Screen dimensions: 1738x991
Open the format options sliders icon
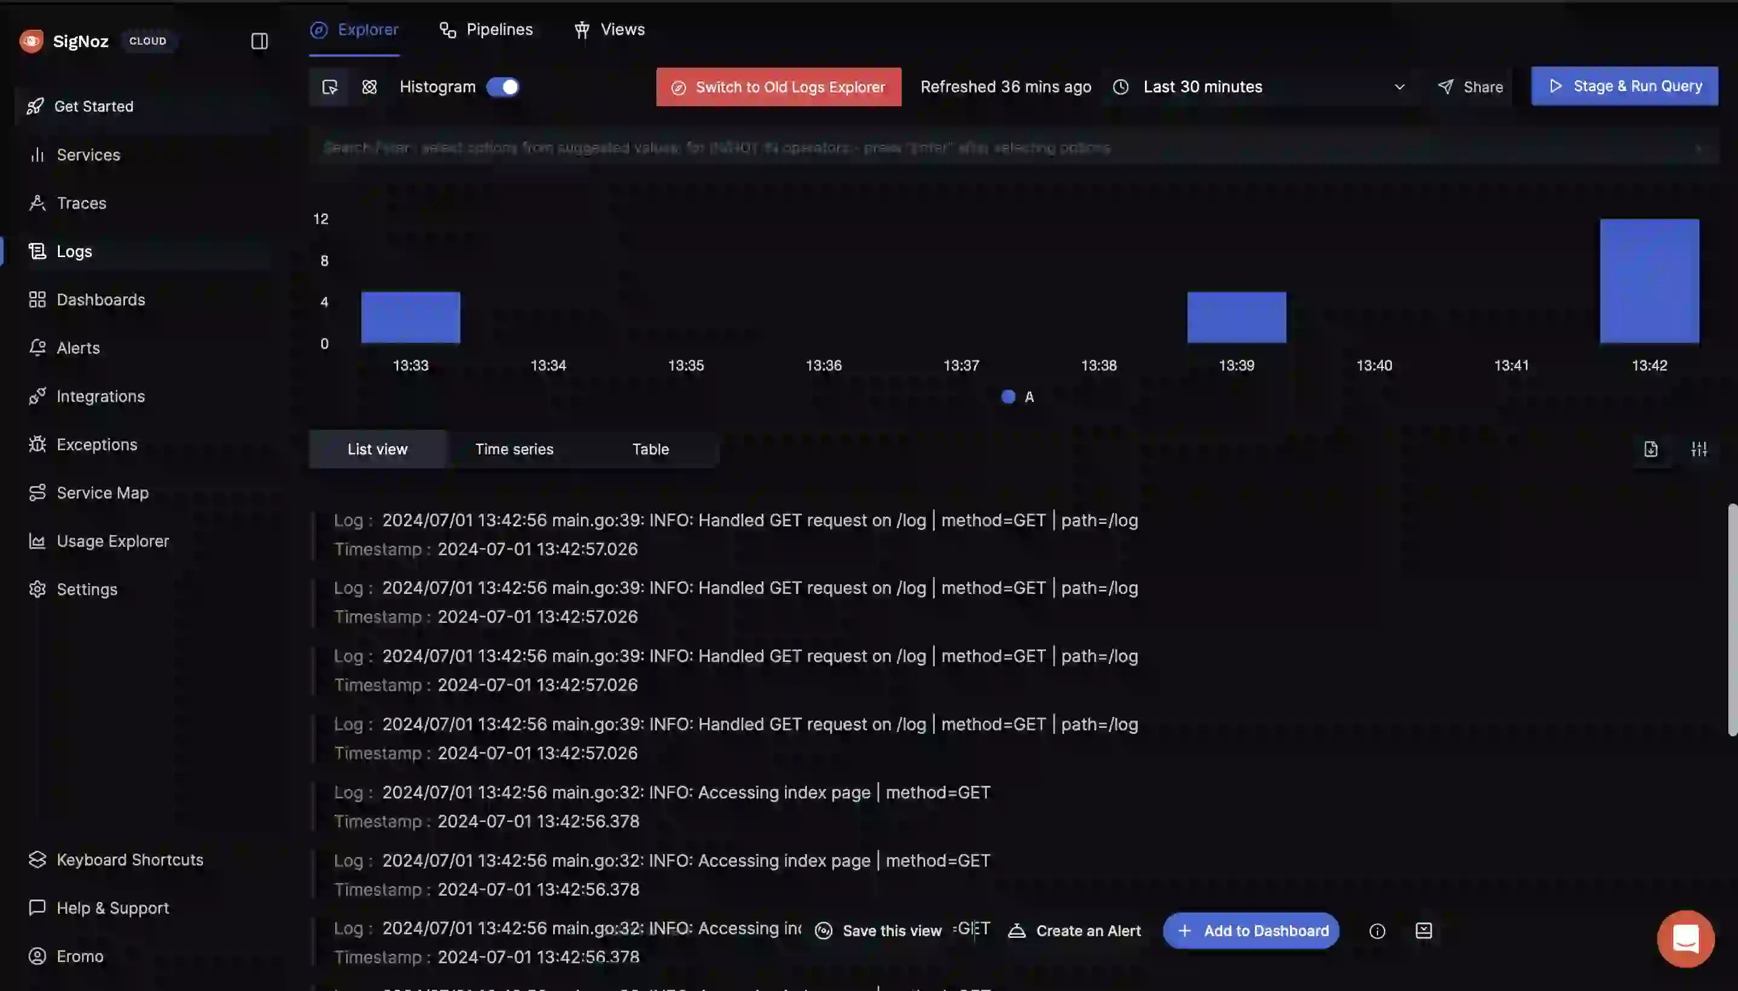(x=1699, y=449)
